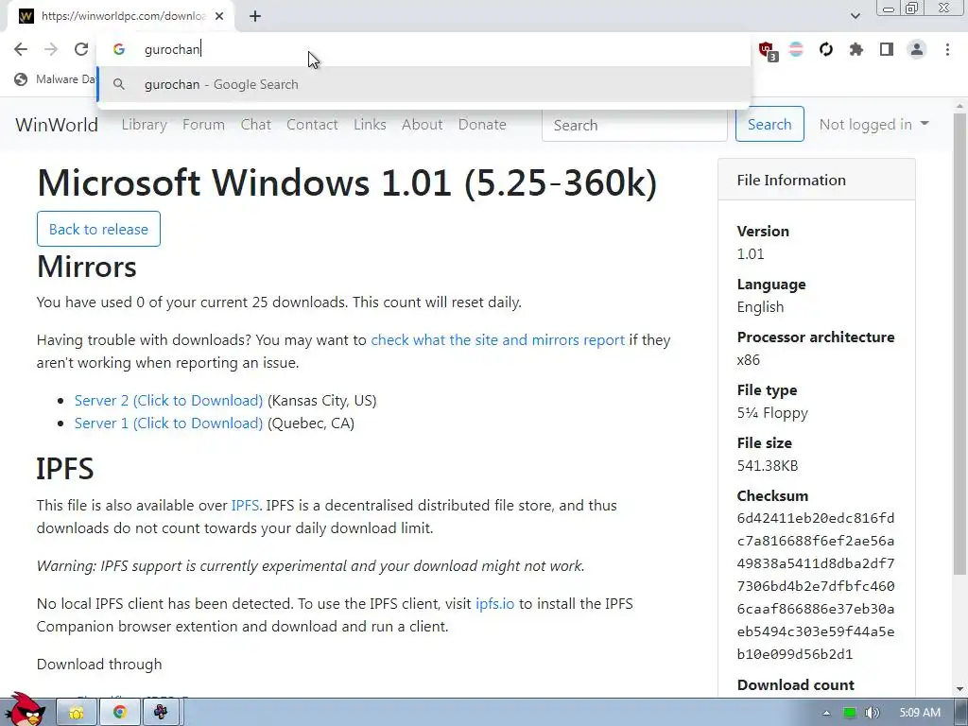Viewport: 968px width, 726px height.
Task: Click the Checksum label
Action: 772,495
